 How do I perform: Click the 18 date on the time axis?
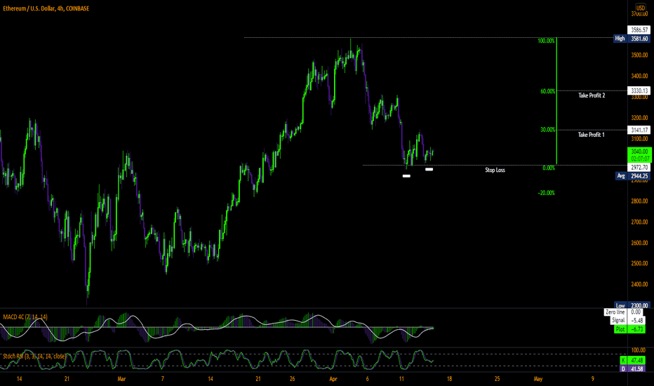pos(449,379)
